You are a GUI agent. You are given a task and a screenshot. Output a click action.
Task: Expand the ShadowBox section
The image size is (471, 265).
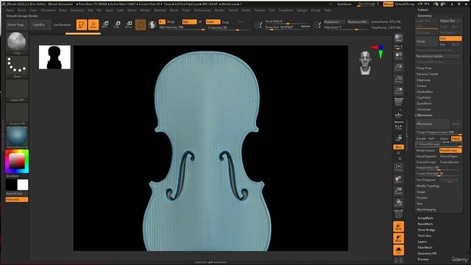tap(425, 91)
